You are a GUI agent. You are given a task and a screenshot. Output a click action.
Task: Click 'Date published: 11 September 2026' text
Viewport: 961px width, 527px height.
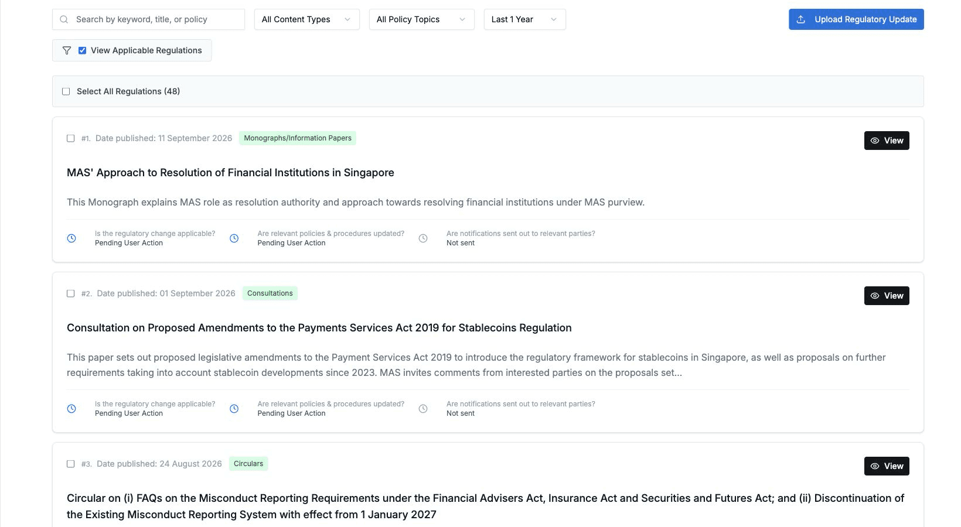(164, 138)
